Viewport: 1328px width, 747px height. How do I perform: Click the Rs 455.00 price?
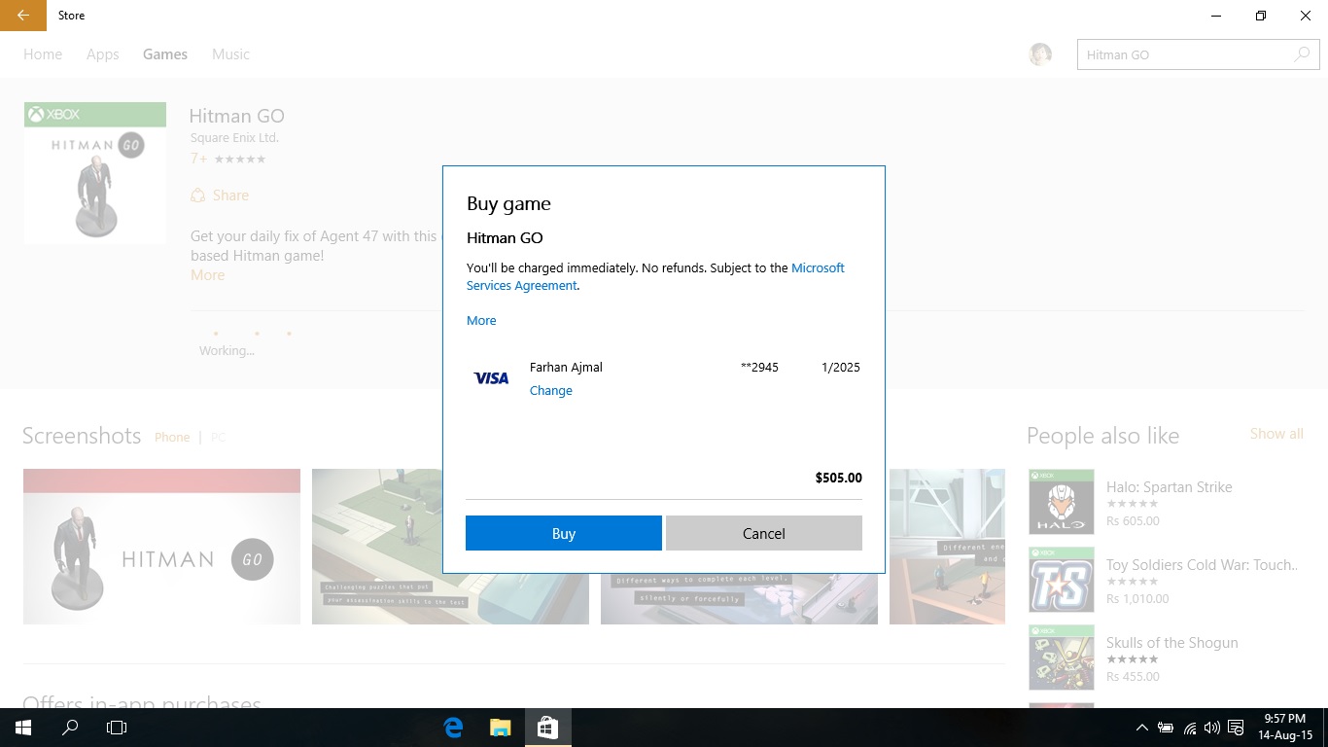click(x=1133, y=677)
